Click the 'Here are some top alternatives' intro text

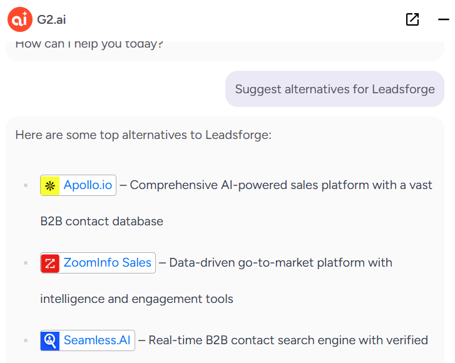coord(143,135)
